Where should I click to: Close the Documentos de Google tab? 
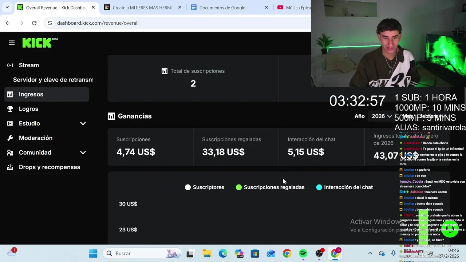pos(266,7)
